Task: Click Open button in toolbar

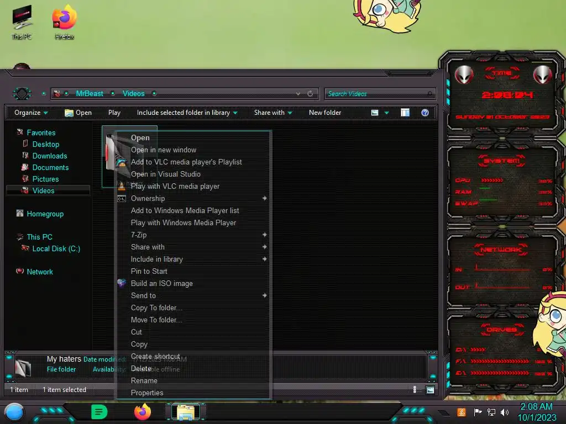Action: (78, 113)
